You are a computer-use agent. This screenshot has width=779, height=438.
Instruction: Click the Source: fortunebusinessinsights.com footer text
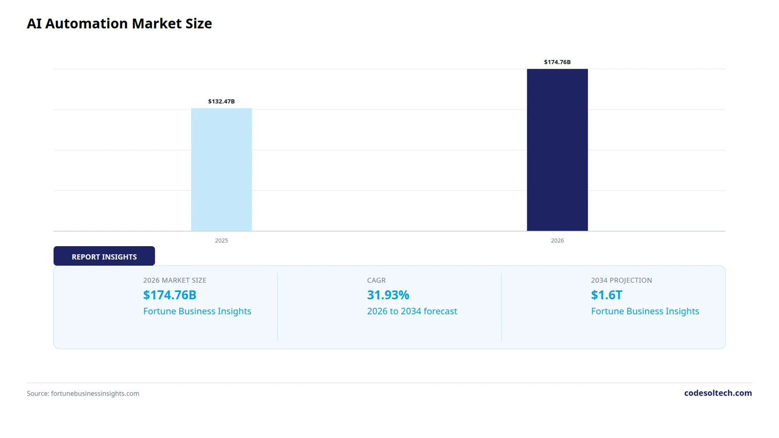(x=83, y=393)
